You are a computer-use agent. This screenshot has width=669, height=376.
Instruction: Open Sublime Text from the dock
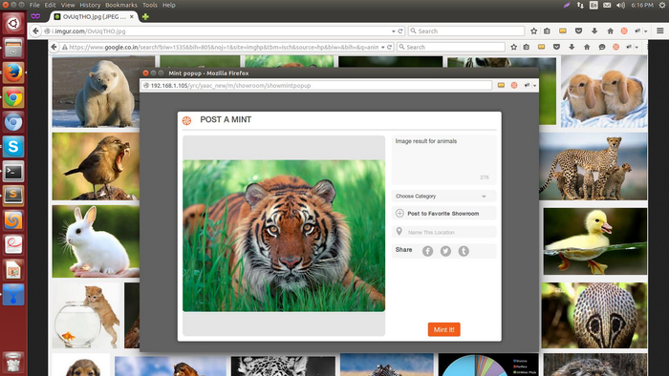point(13,196)
